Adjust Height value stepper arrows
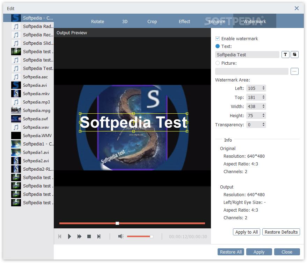The image size is (307, 263). click(x=264, y=115)
